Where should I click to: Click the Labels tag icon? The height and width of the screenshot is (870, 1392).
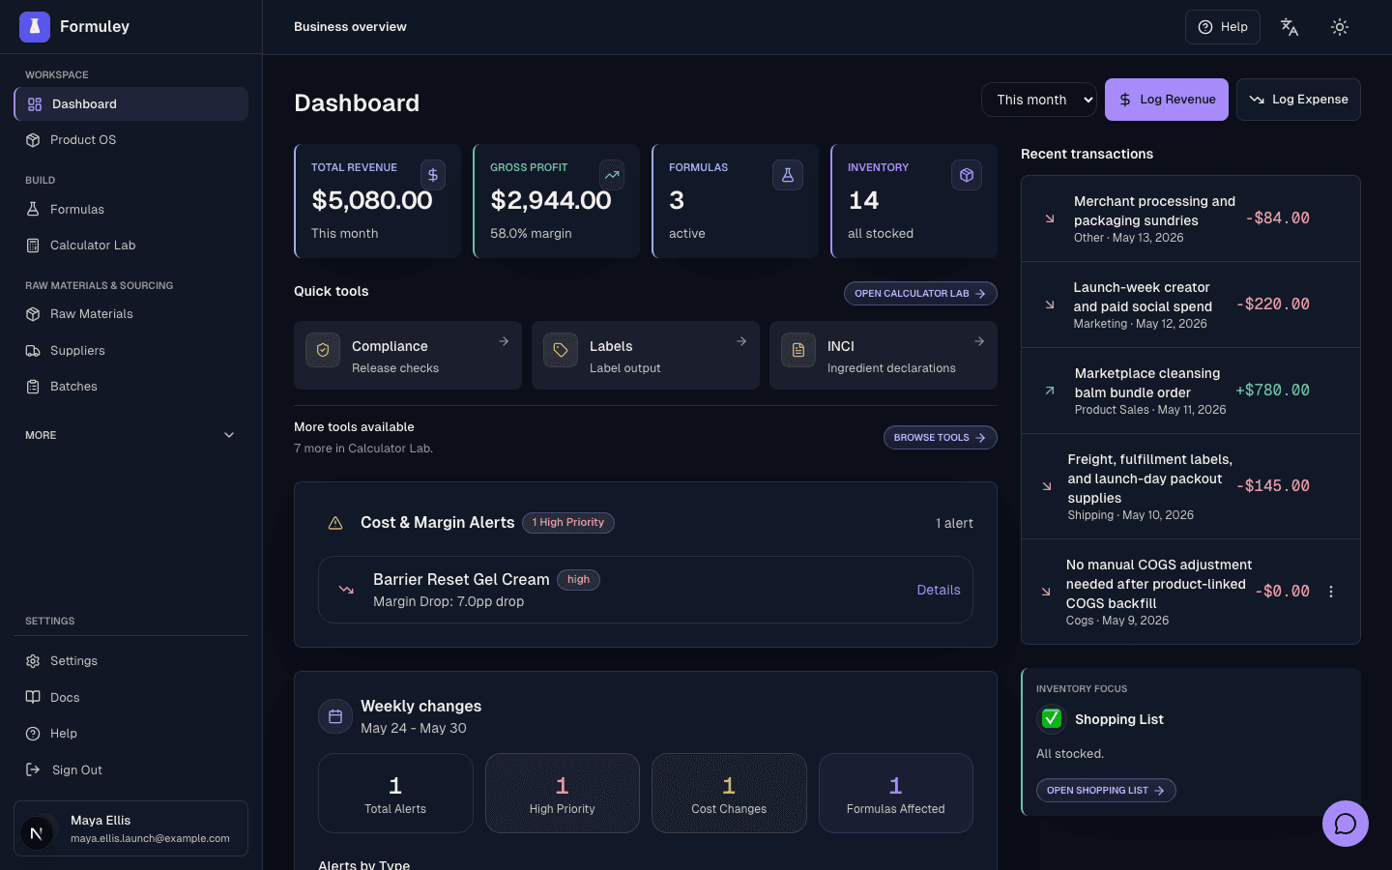561,350
